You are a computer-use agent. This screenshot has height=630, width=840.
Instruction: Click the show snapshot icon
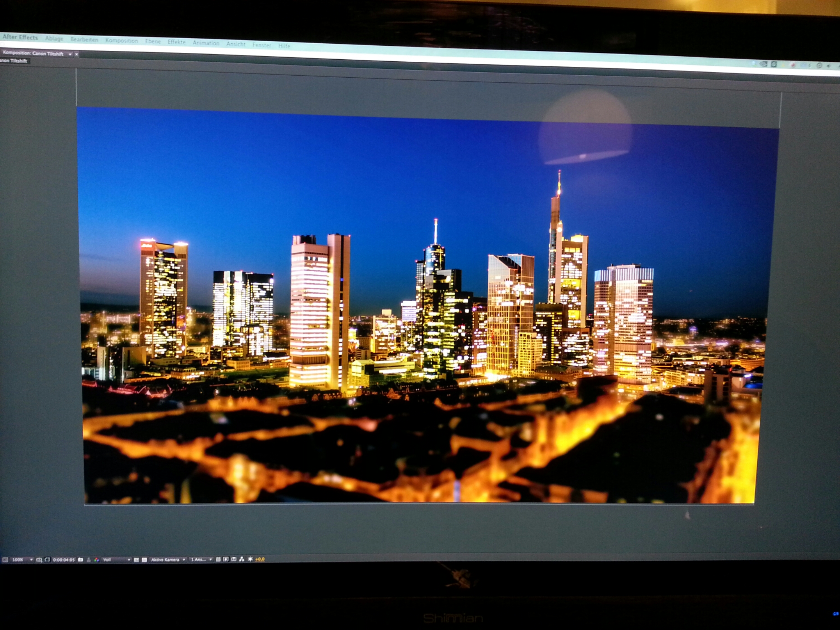[x=89, y=560]
